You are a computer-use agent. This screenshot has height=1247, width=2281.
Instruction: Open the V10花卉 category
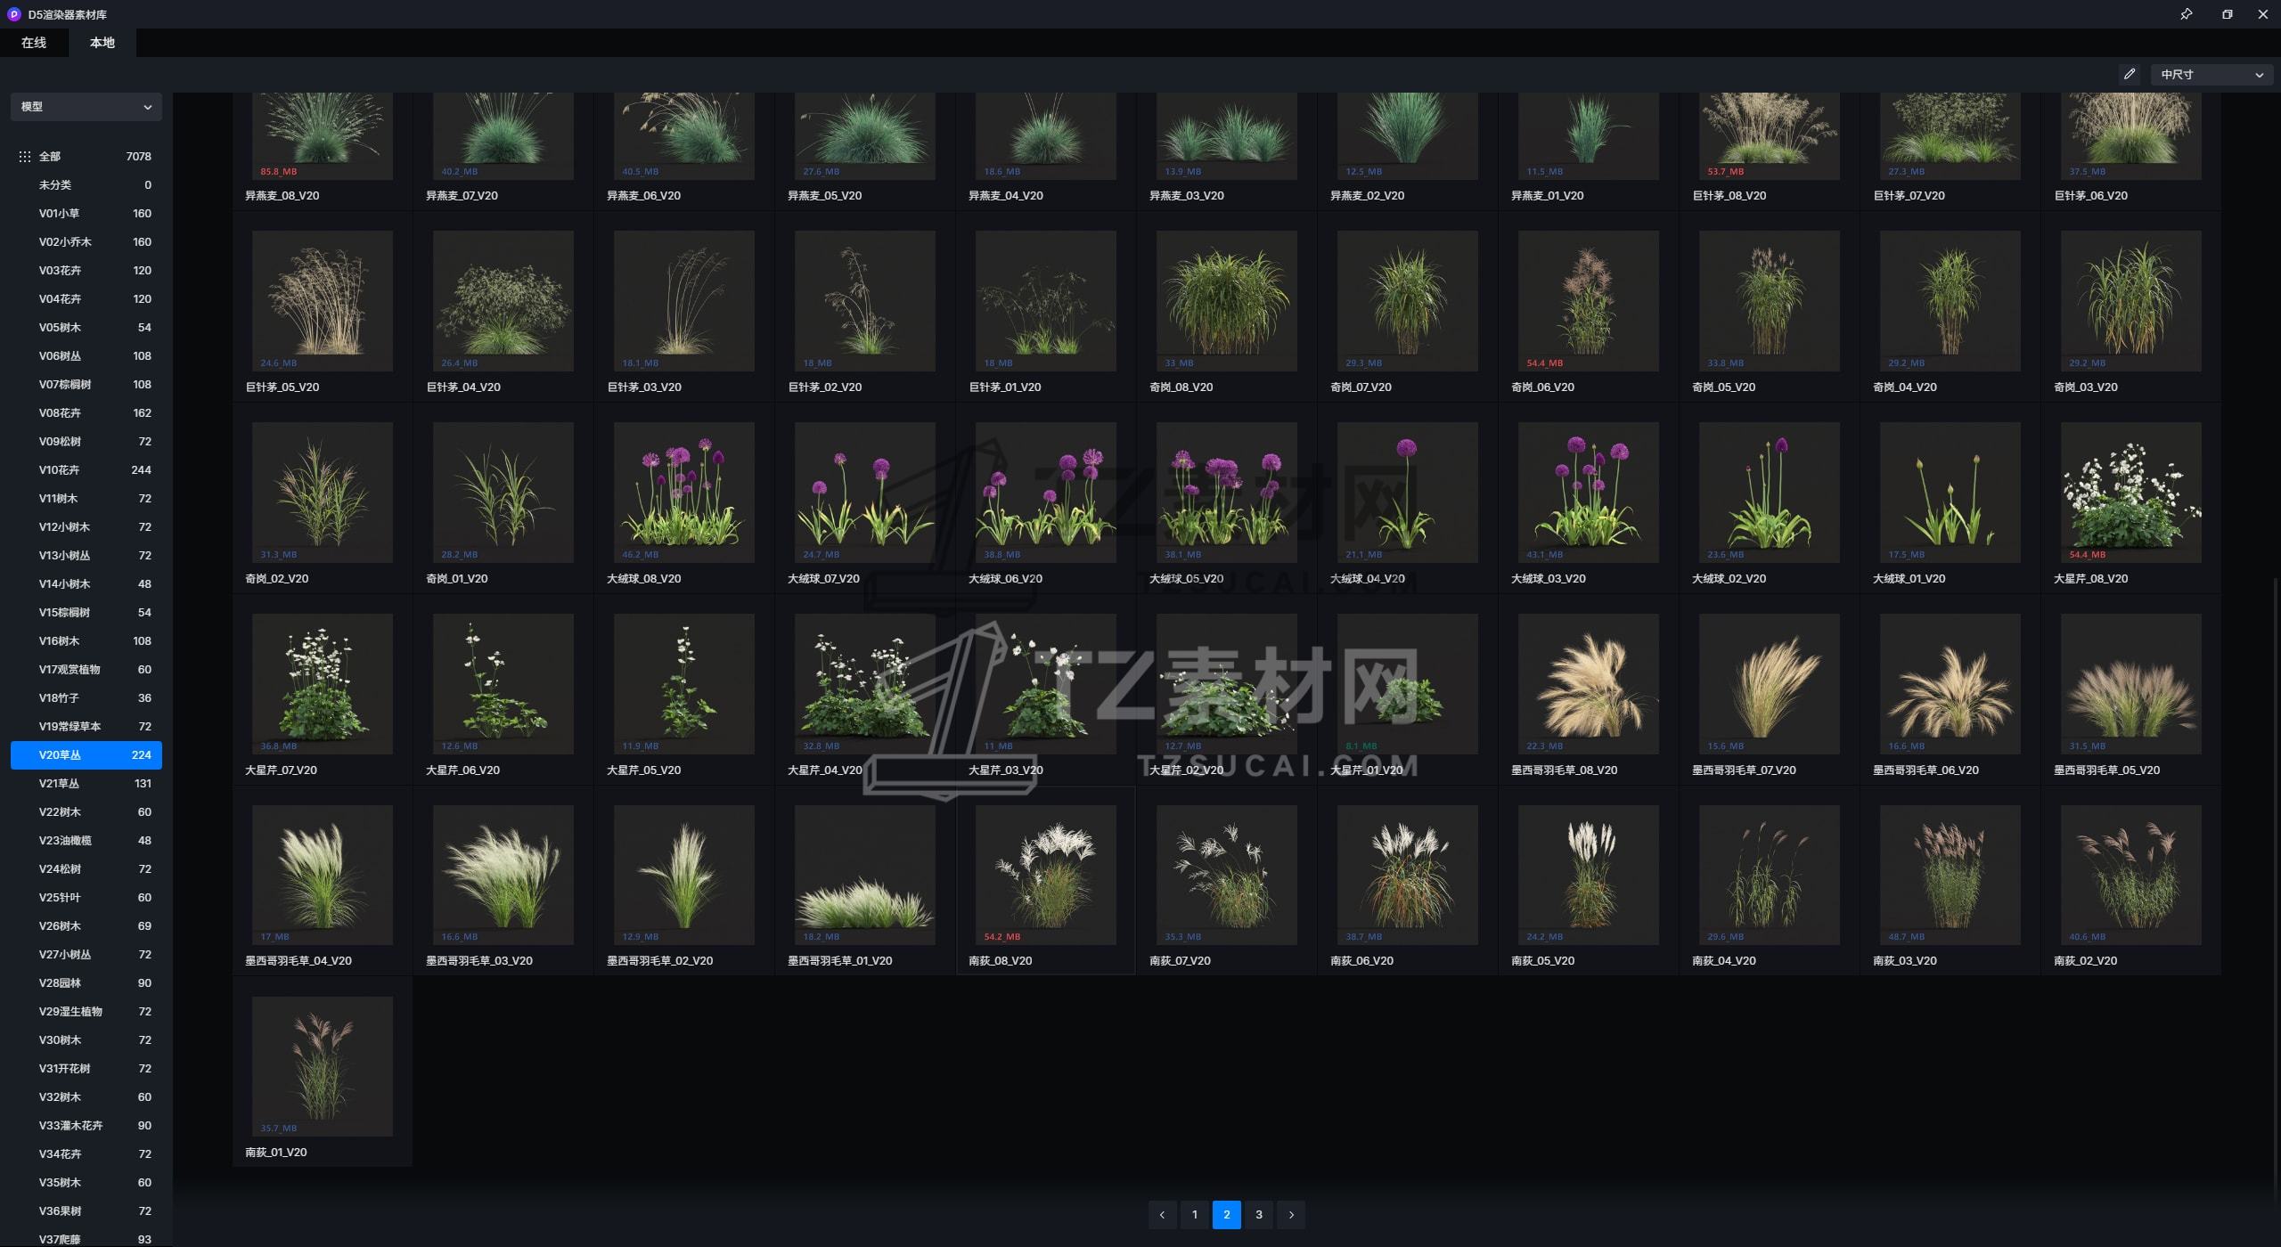tap(86, 470)
